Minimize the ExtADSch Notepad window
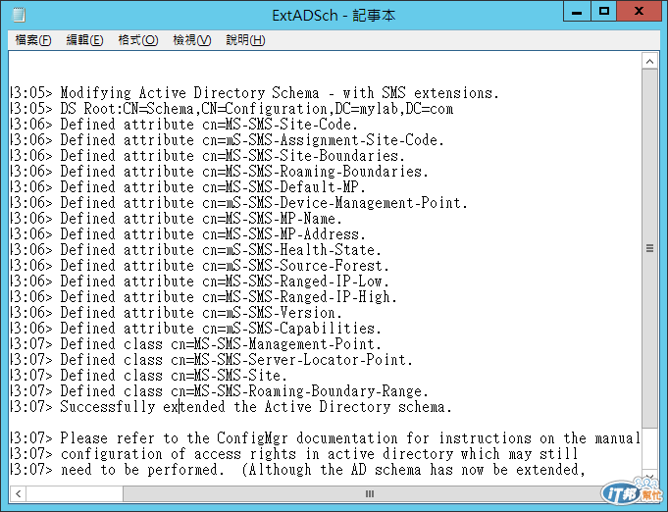The image size is (668, 512). click(x=577, y=12)
